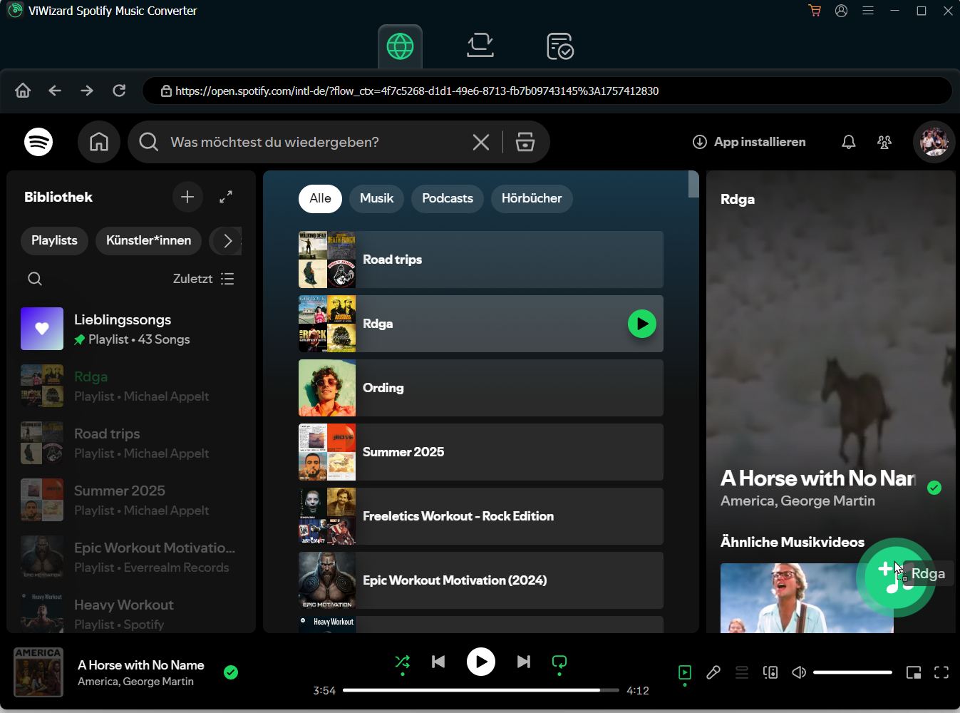Switch to the Converting list tab

(480, 46)
